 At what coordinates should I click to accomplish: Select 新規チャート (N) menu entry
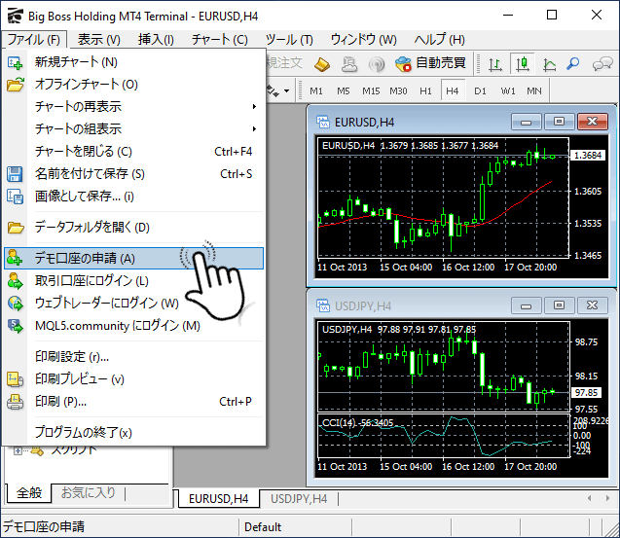(x=133, y=62)
